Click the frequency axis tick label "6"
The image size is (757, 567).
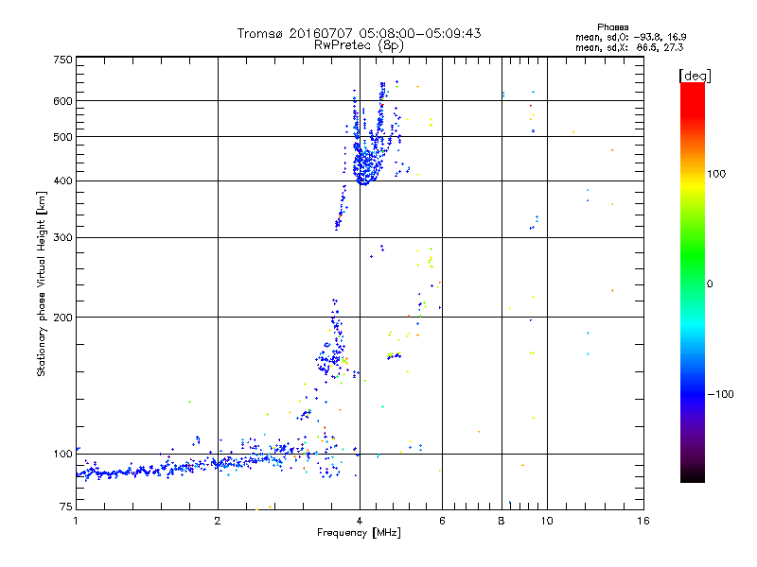(442, 521)
